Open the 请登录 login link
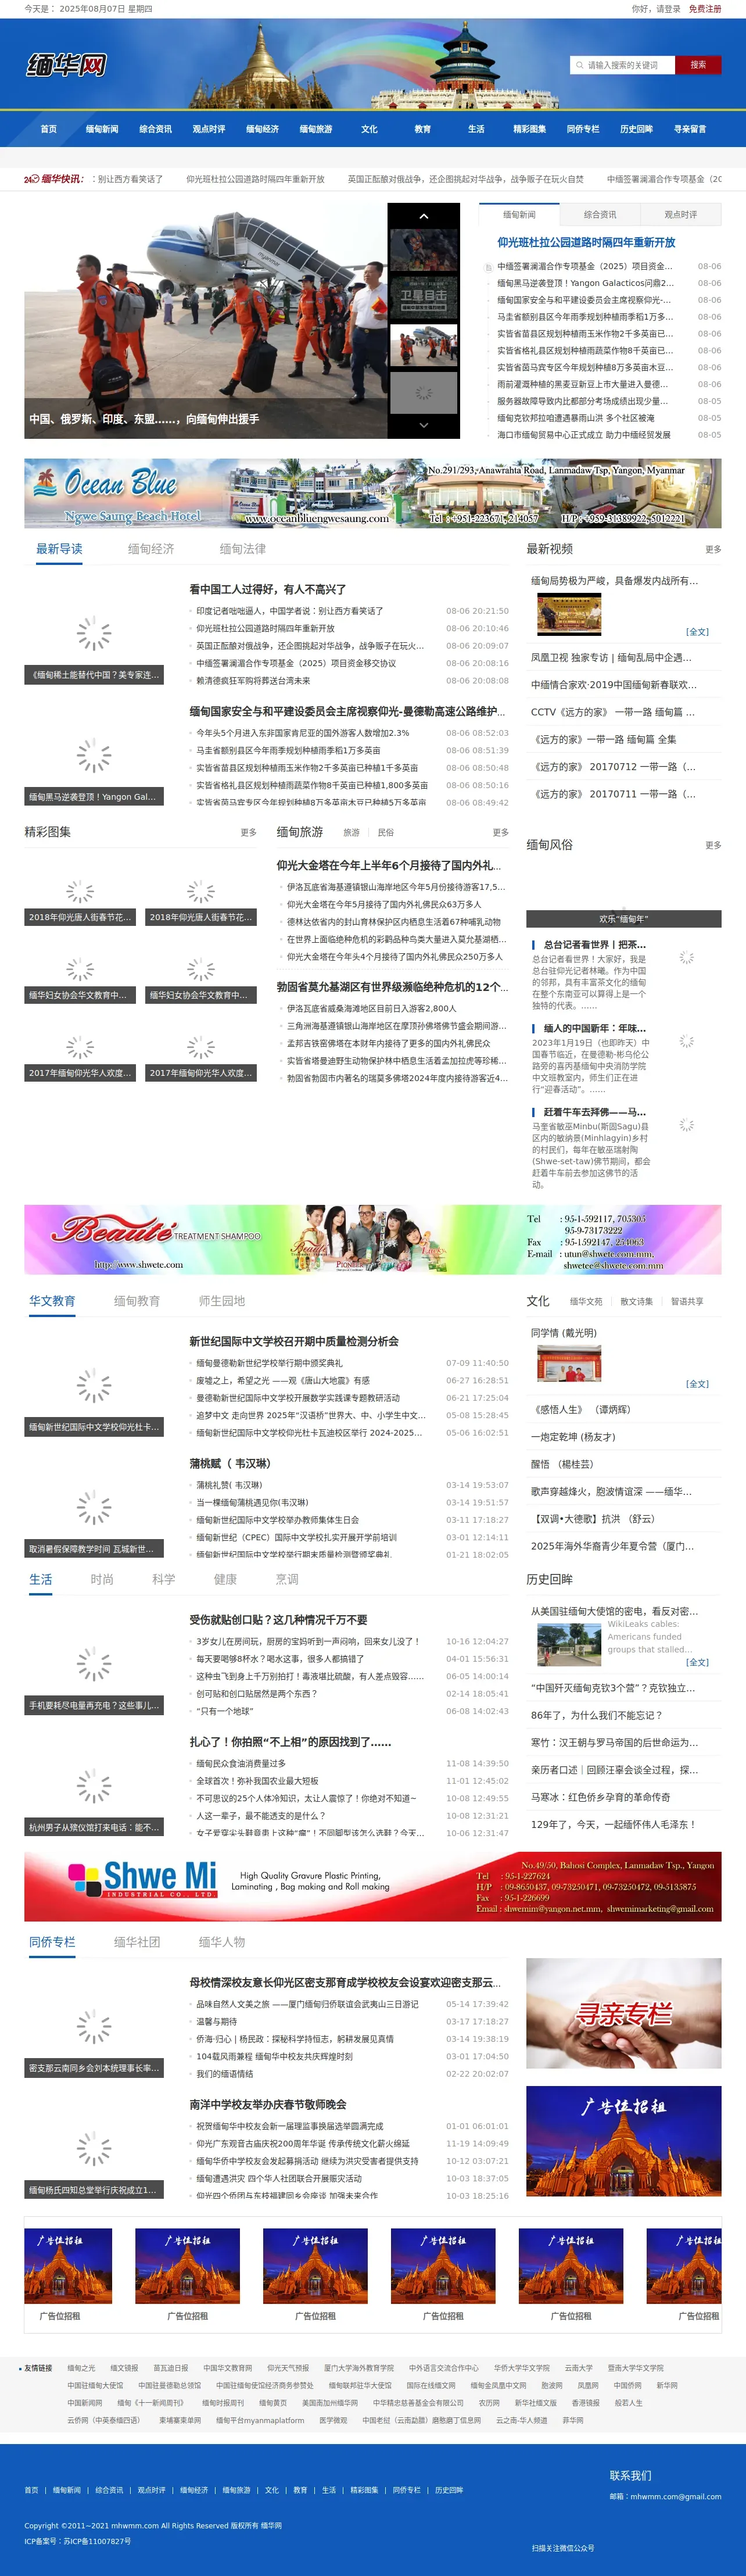 click(x=668, y=9)
